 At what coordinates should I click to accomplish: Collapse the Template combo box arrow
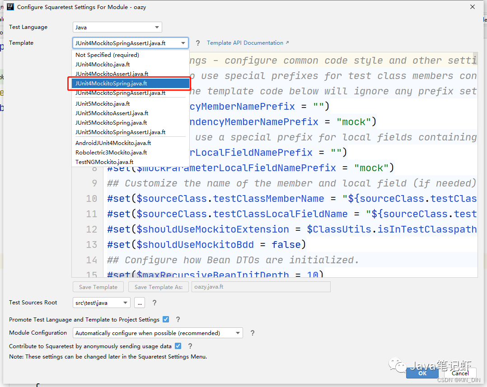[x=183, y=43]
